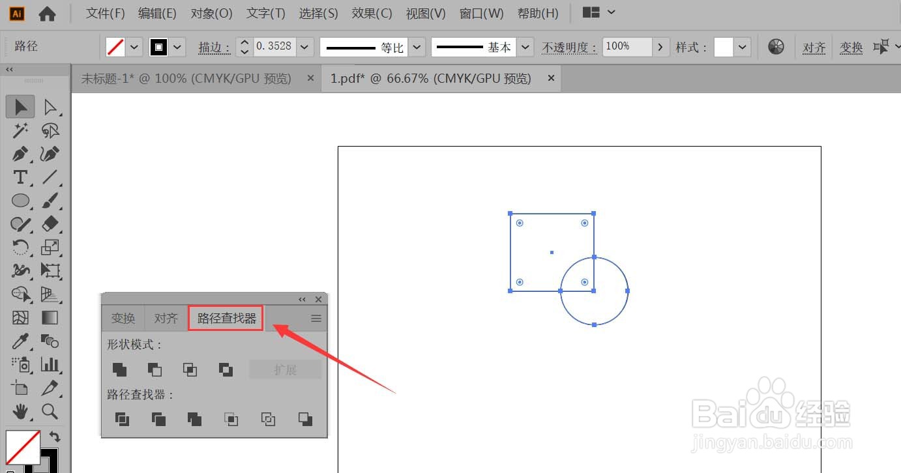
Task: Choose the Gradient tool
Action: [50, 317]
